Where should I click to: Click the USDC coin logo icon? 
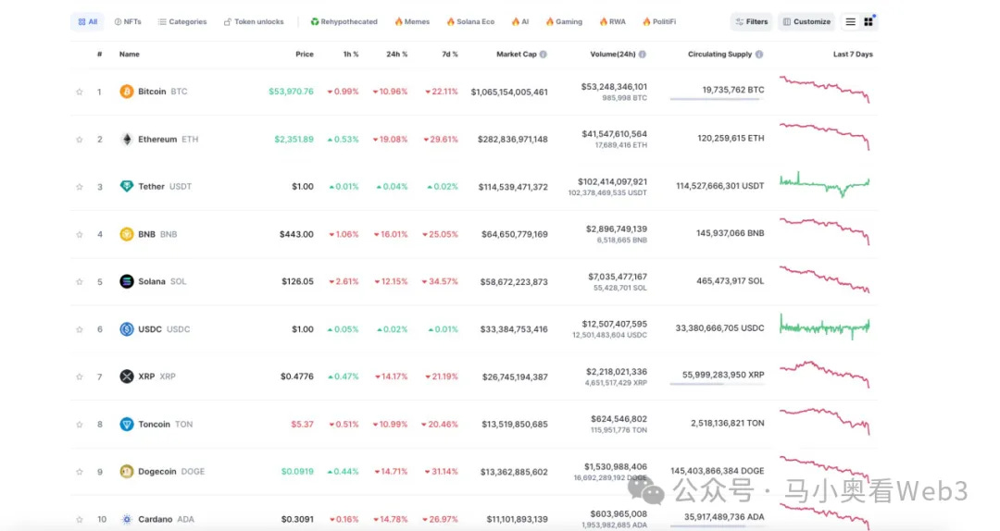(x=126, y=329)
